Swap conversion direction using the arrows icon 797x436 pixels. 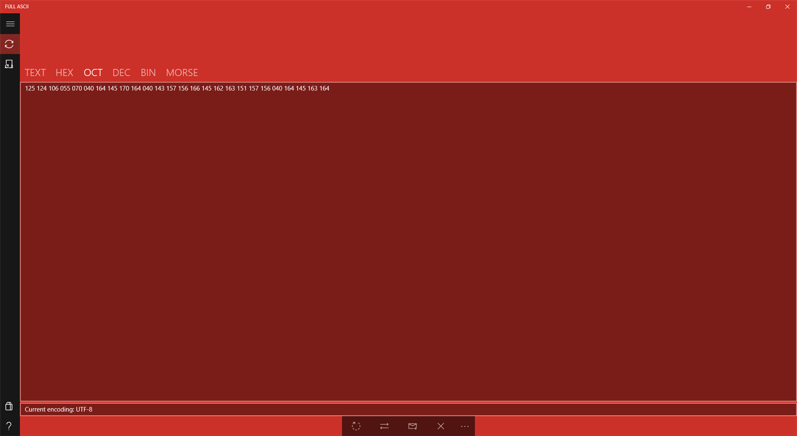click(x=384, y=426)
